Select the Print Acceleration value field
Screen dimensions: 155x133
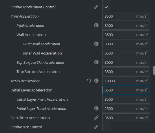click(126, 16)
